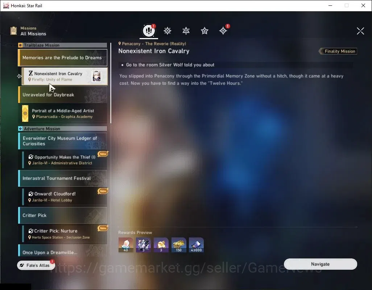Click the mission list scrollbar
This screenshot has height=290, width=372.
pyautogui.click(x=111, y=83)
